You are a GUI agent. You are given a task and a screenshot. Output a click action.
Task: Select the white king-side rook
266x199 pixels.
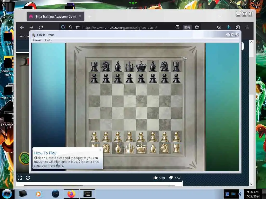pos(176,148)
